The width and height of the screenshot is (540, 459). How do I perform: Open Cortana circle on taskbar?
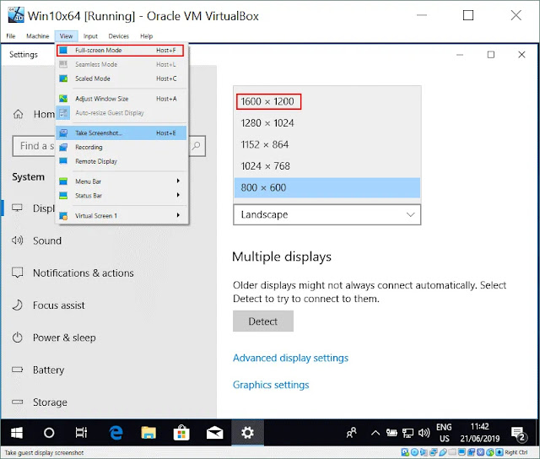click(x=49, y=433)
